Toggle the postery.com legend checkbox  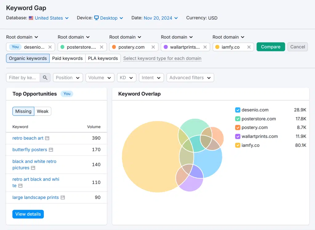[x=237, y=127]
